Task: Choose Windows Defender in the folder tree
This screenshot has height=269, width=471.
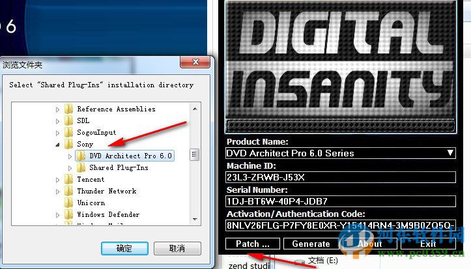Action: point(108,214)
